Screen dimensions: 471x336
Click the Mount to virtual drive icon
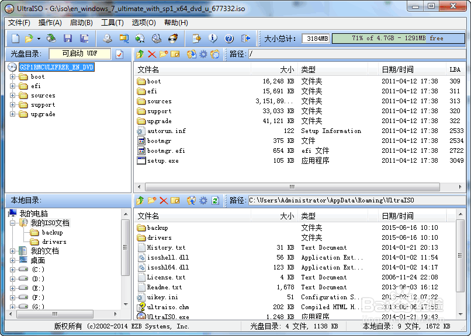click(157, 38)
